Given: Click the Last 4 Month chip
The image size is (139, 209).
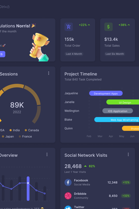Looking at the screenshot, I should click(74, 54).
